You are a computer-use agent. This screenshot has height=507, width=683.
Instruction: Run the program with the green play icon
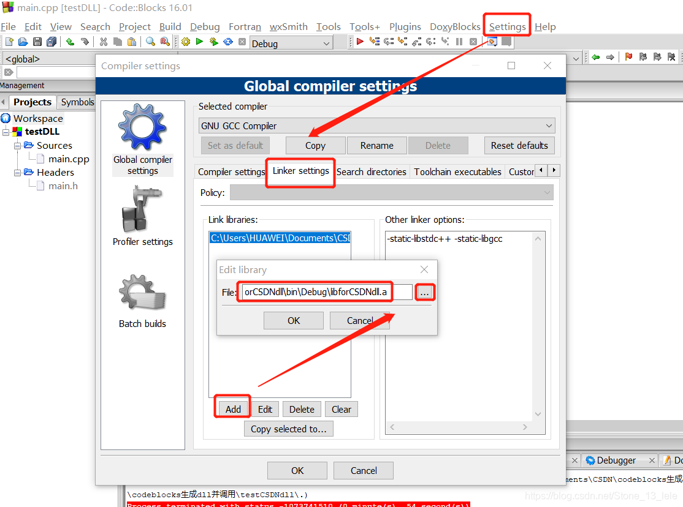coord(199,42)
